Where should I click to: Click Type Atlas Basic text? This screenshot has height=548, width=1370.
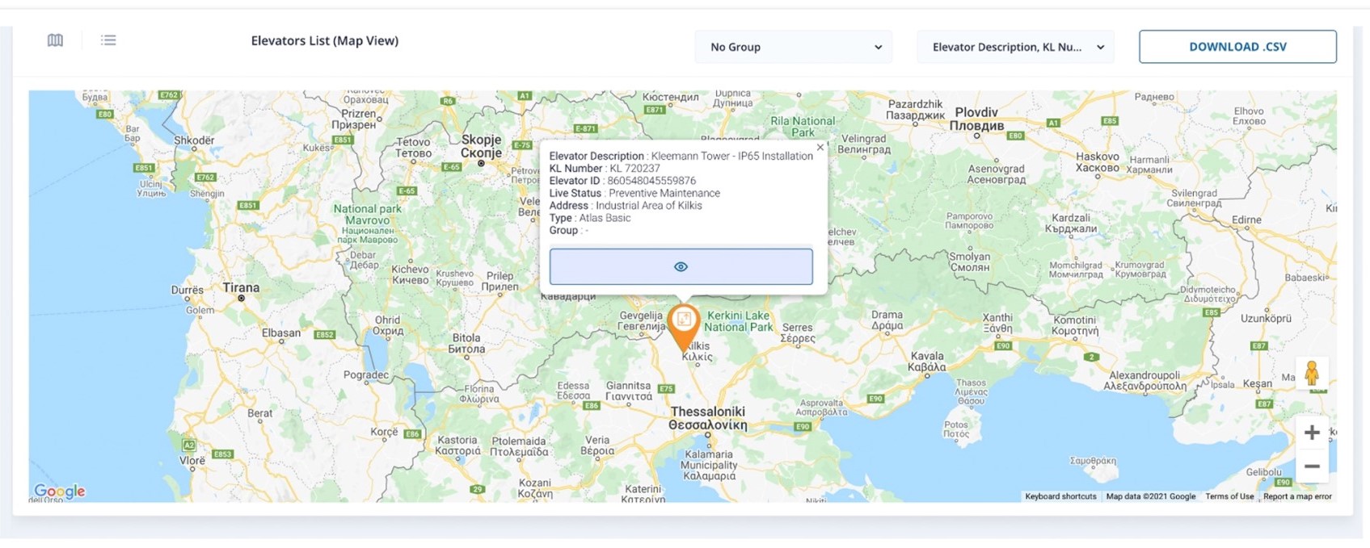(590, 218)
